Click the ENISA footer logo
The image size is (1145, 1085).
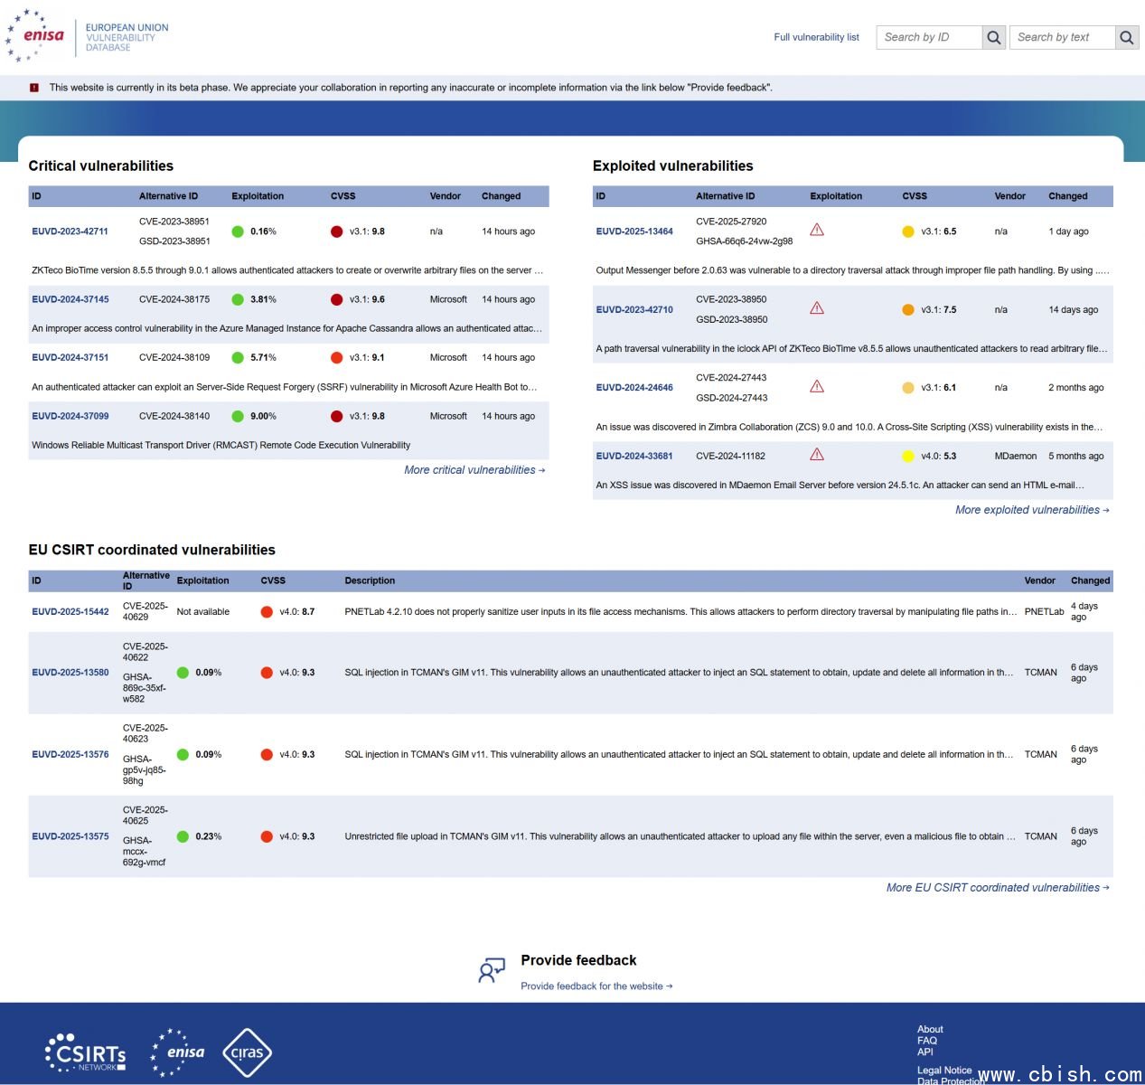pos(178,1052)
